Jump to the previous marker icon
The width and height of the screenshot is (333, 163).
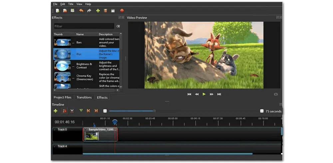tap(88, 111)
